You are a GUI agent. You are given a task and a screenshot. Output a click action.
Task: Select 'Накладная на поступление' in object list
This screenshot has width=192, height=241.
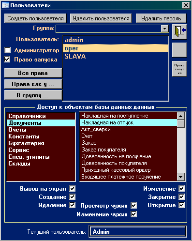click(128, 116)
